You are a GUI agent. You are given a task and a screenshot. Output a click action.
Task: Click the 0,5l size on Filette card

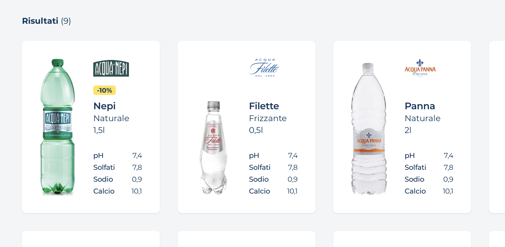click(256, 130)
